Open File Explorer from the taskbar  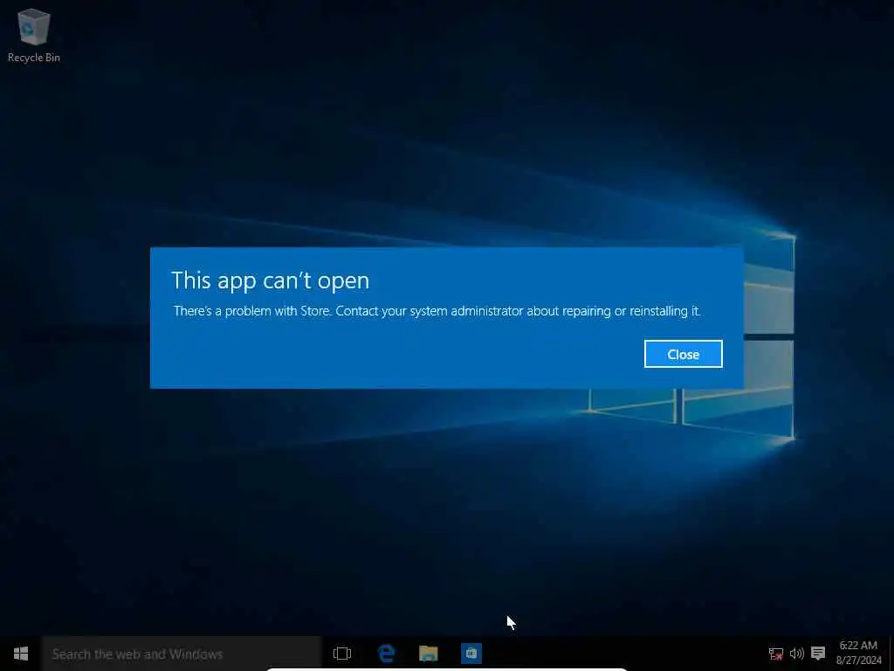[428, 654]
